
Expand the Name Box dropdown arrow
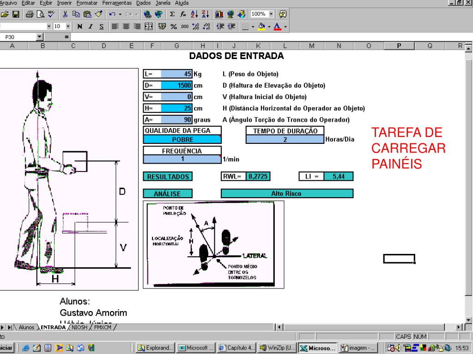[39, 37]
